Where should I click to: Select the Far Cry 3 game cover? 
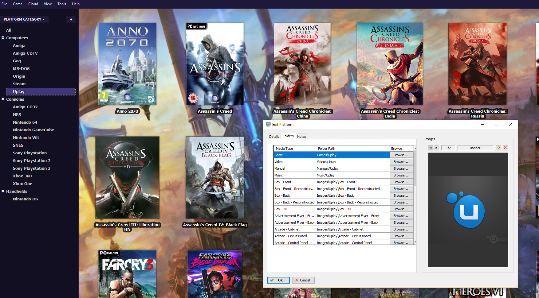[x=127, y=274]
